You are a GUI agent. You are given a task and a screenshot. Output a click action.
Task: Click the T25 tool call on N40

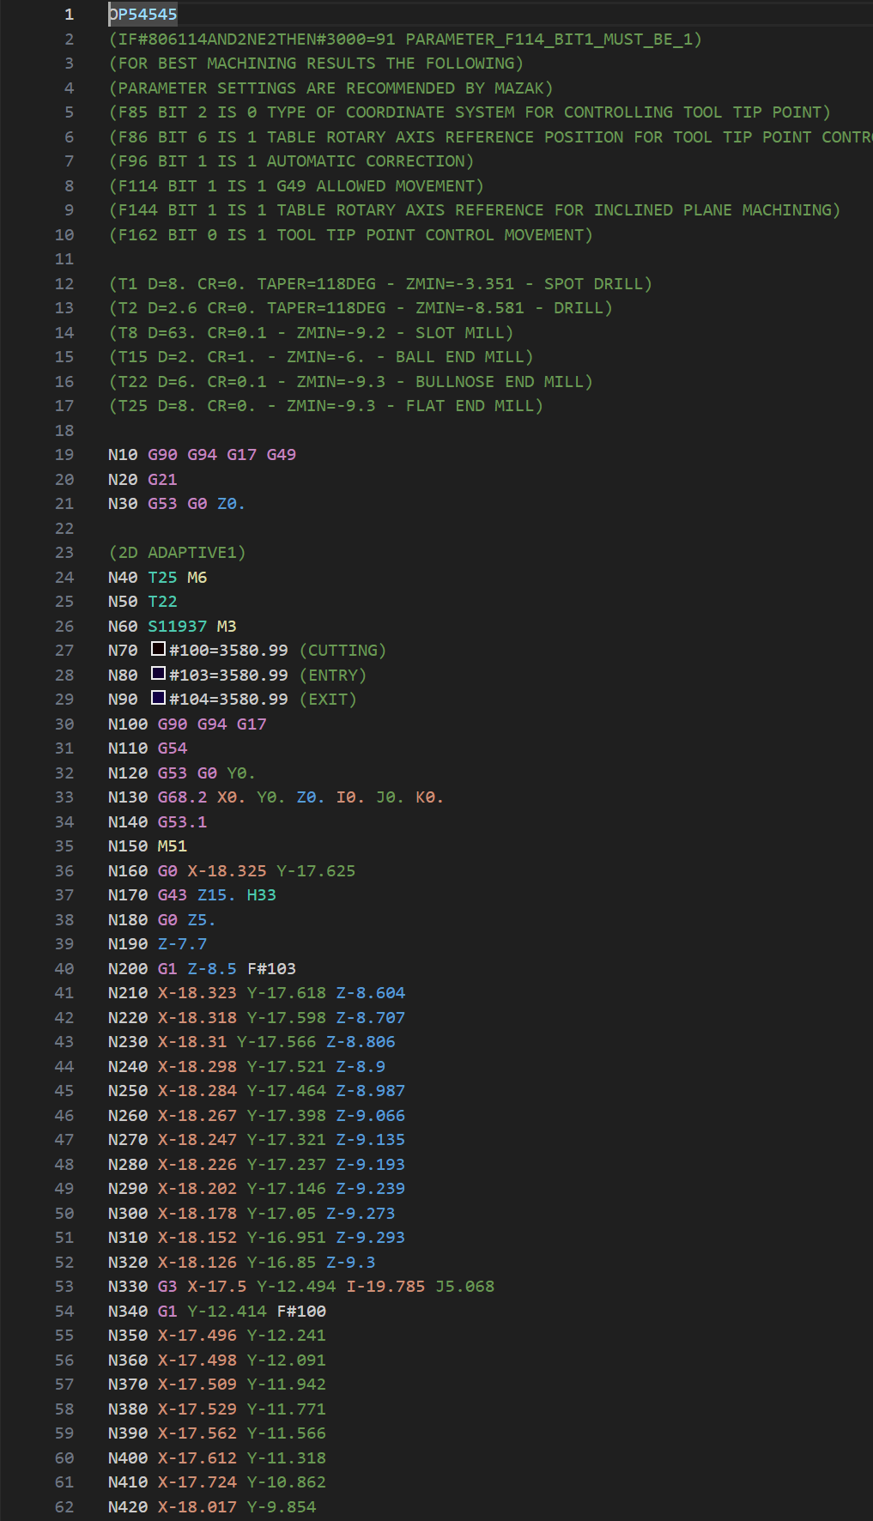pos(162,578)
